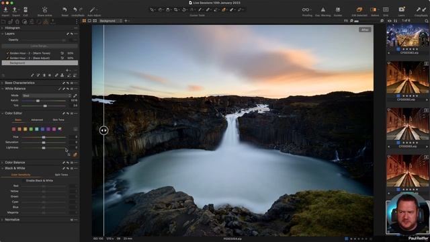Click the Share online icon

tap(45, 9)
